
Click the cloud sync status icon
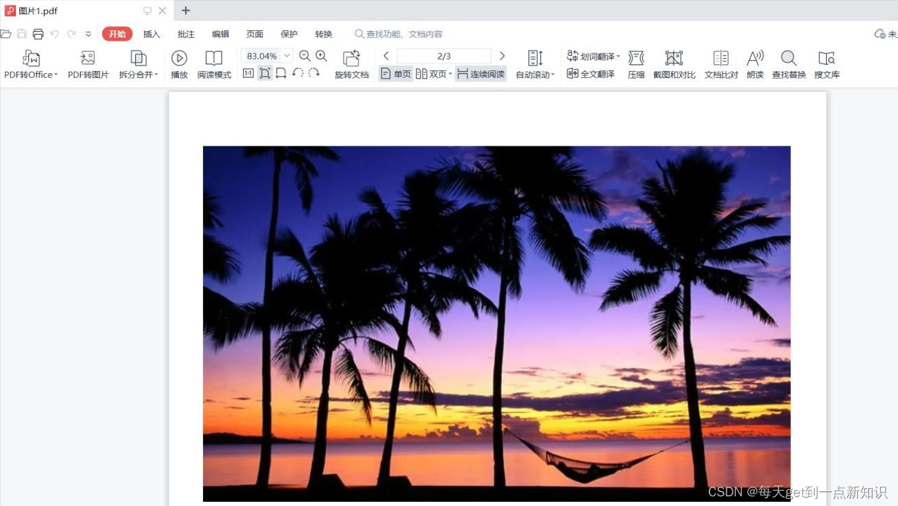(880, 34)
